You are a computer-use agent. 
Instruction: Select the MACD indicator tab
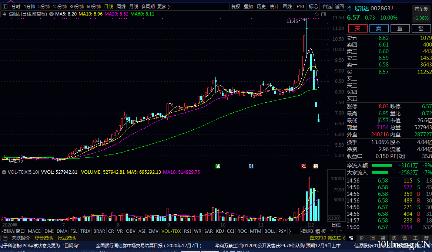click(x=34, y=231)
